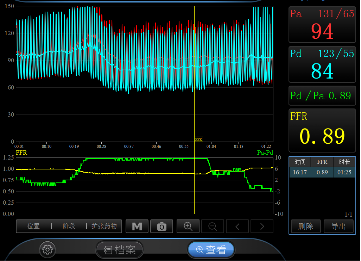Viewport: 361px width, 261px height.
Task: Select the 扩张药物 marker option
Action: coord(104,226)
